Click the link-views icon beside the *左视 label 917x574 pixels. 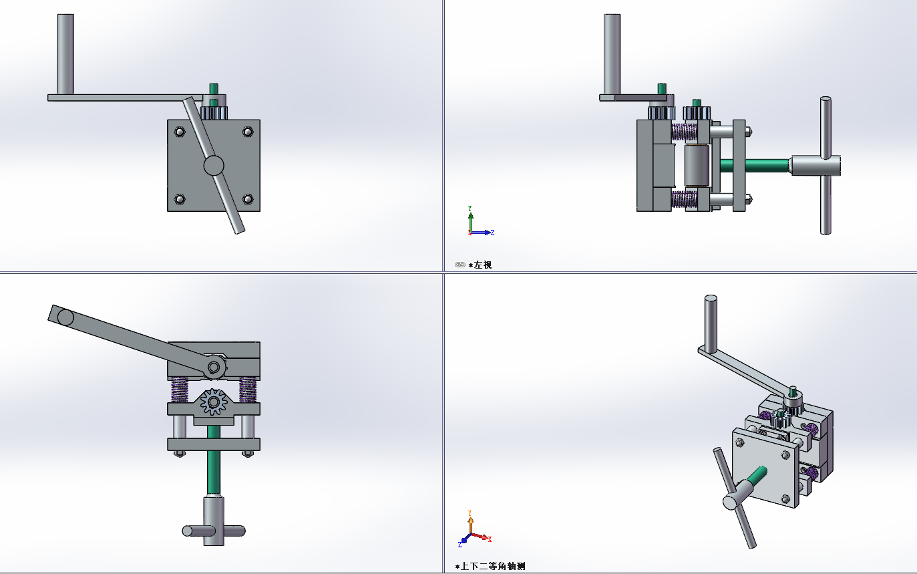coord(460,265)
